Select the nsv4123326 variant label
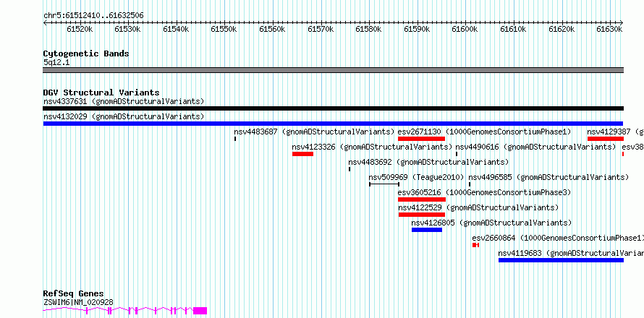 (x=372, y=147)
